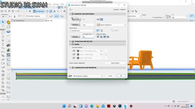The height and width of the screenshot is (109, 195).
Task: Select the Beam tool in Design toolbox
Action: tap(3, 48)
